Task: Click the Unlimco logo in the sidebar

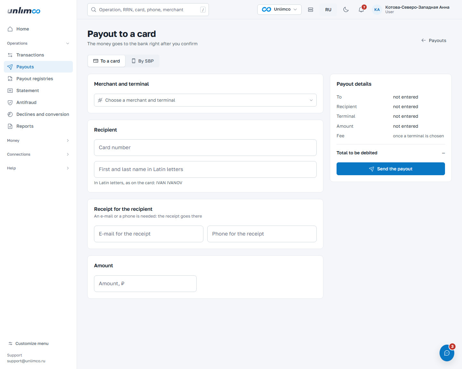Action: click(x=24, y=11)
